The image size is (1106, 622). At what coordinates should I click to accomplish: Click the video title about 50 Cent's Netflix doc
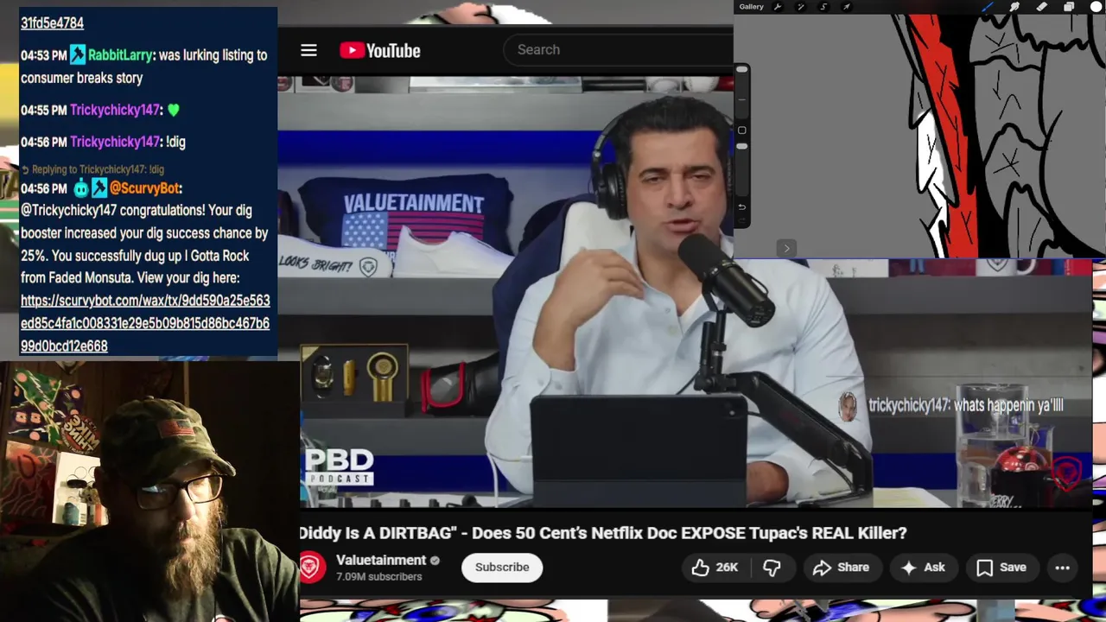pyautogui.click(x=603, y=533)
